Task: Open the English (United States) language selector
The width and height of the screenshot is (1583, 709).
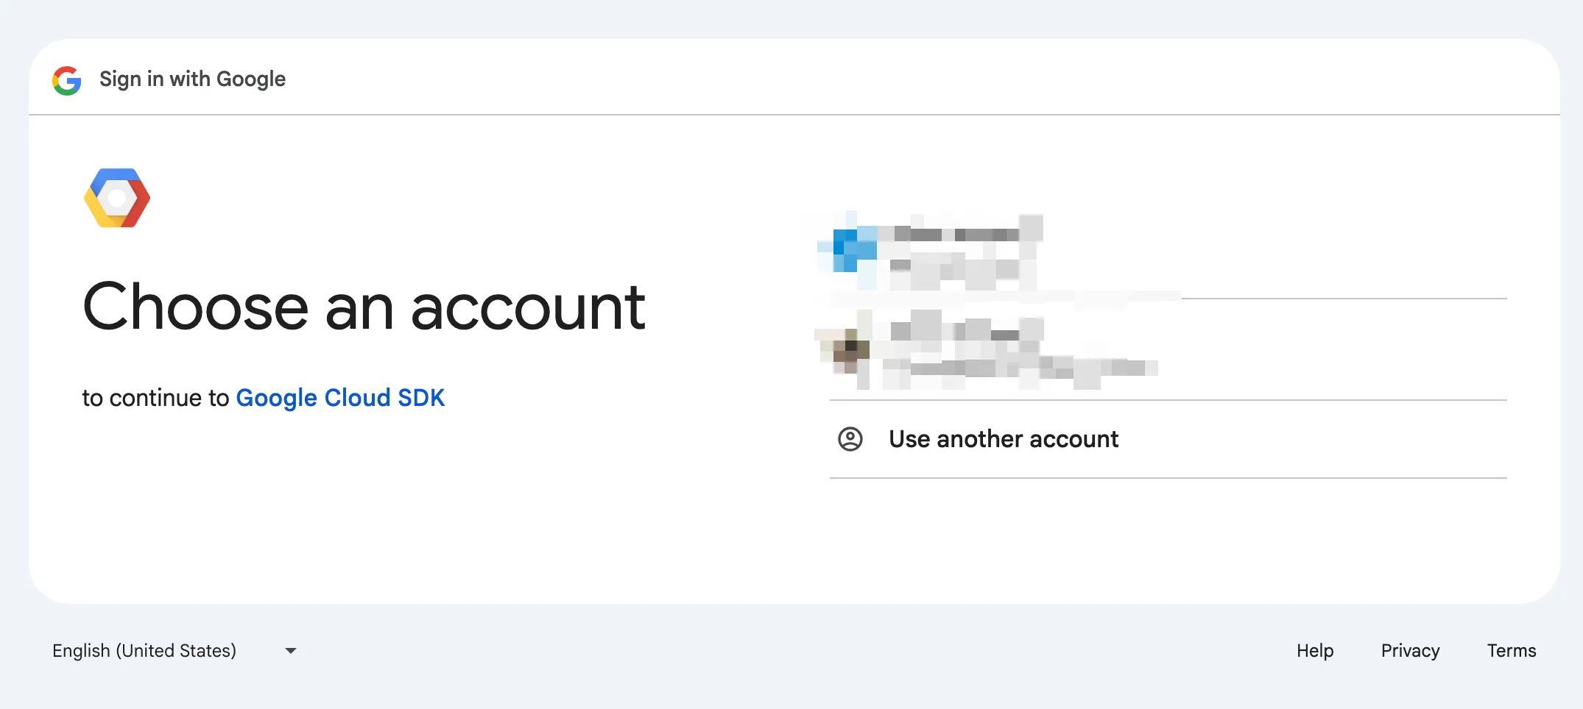Action: 144,651
